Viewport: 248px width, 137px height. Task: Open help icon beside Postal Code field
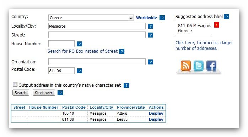click(x=79, y=71)
